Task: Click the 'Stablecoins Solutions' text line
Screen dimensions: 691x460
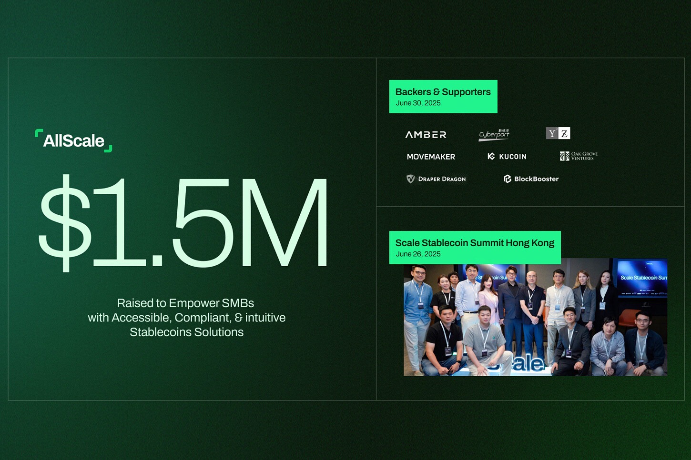Action: (186, 332)
